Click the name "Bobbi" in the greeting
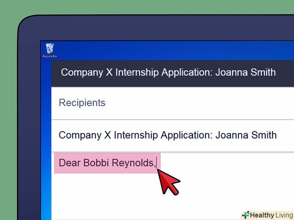This screenshot has height=220, width=294. [95, 163]
